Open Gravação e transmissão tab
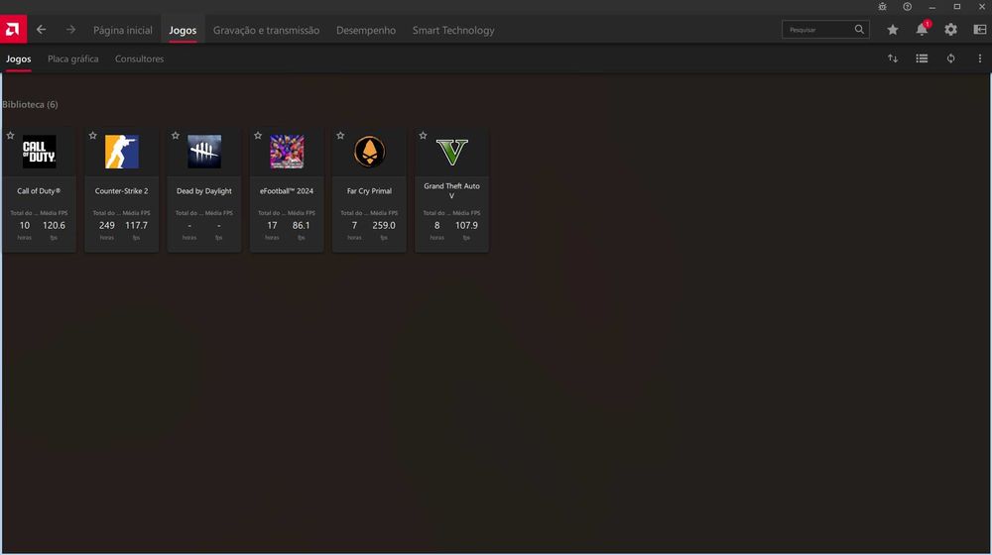992x555 pixels. 266,30
